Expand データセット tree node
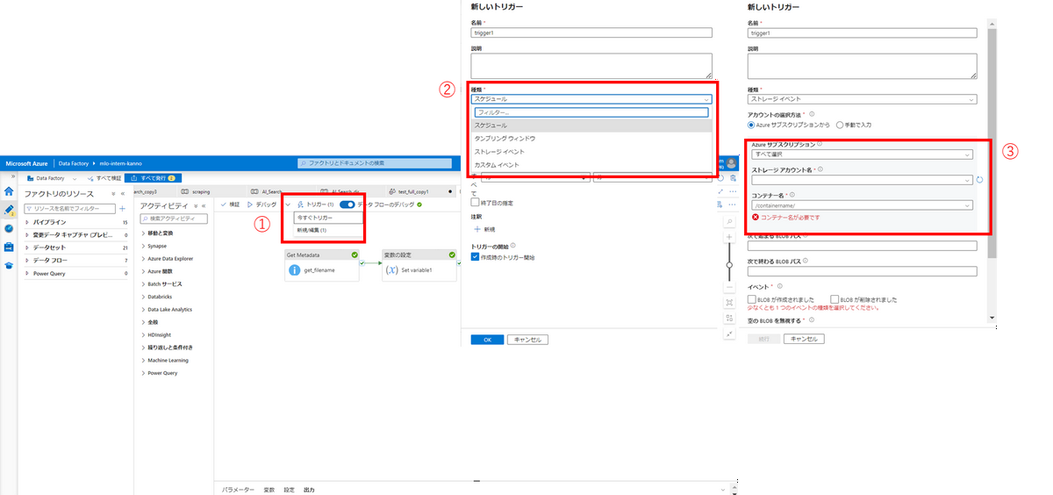This screenshot has width=1053, height=495. coord(27,247)
